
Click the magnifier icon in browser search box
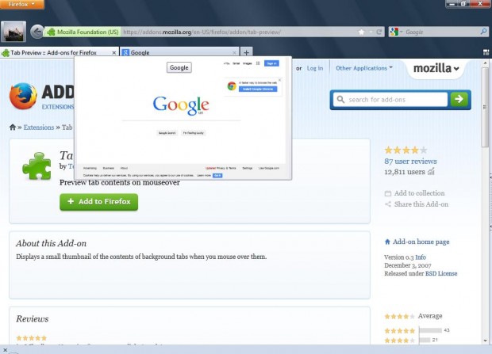click(483, 32)
